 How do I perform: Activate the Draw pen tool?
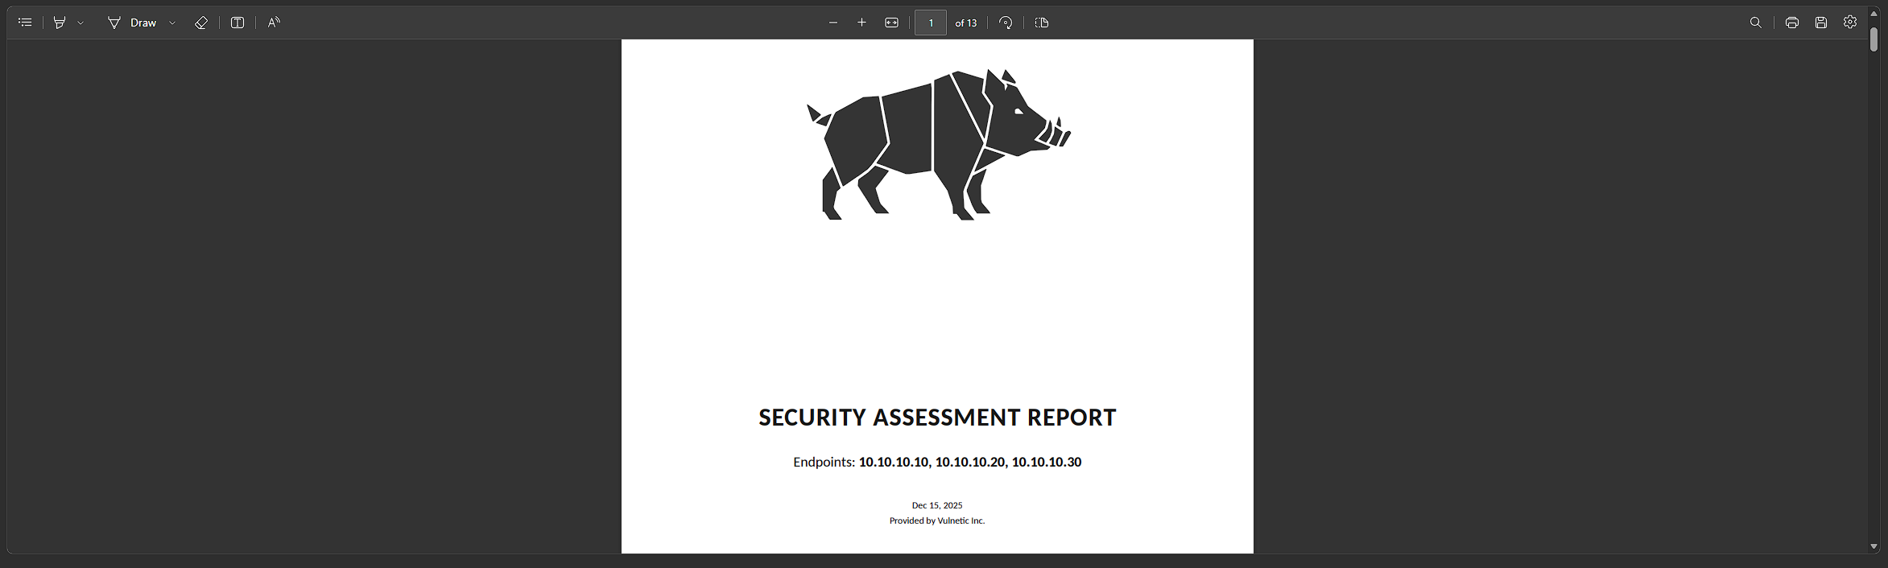click(x=132, y=23)
